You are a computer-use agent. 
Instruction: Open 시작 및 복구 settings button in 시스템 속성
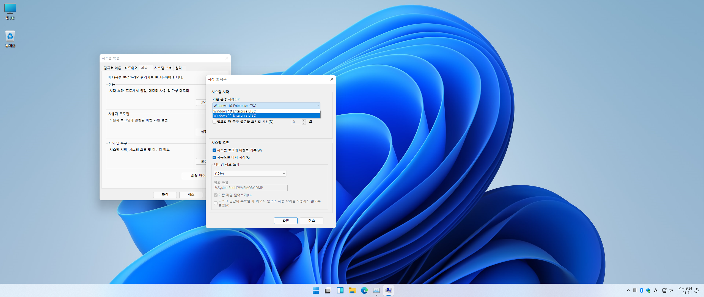pyautogui.click(x=201, y=161)
